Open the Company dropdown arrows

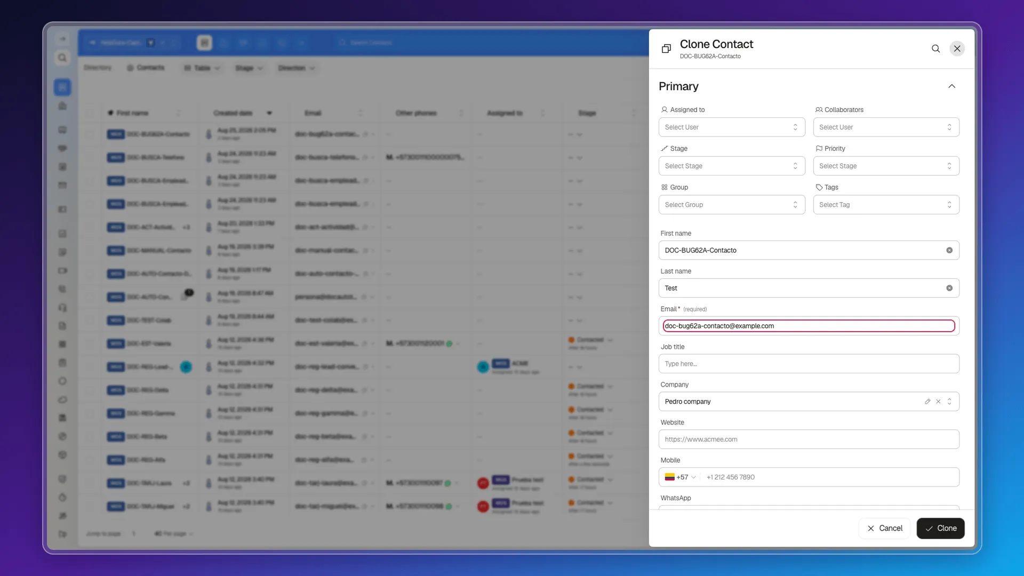coord(949,402)
